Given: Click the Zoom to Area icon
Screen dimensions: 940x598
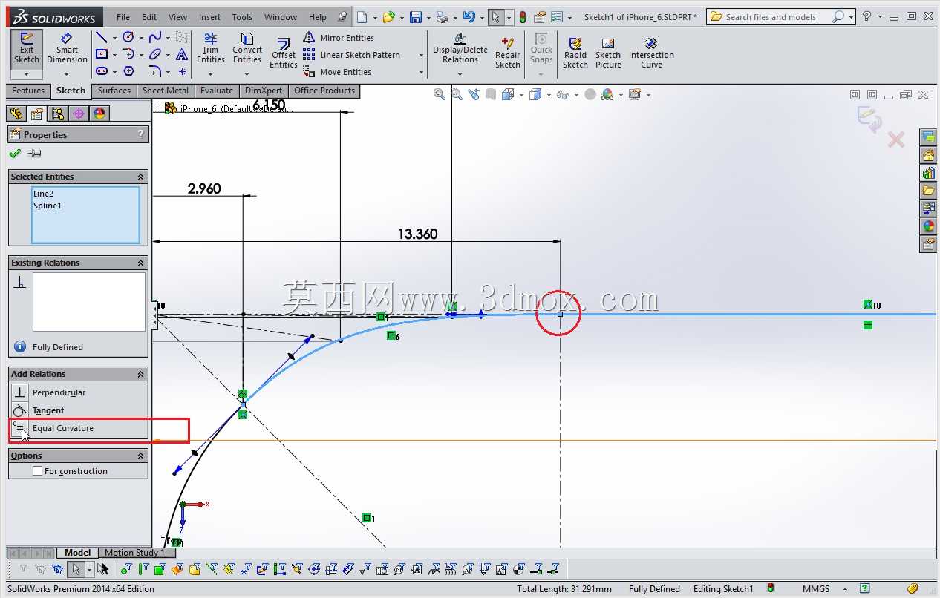Looking at the screenshot, I should click(456, 94).
